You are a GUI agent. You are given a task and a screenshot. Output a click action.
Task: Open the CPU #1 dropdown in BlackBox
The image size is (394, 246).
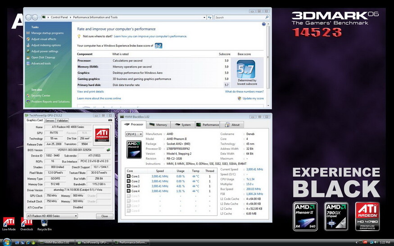coord(134,134)
